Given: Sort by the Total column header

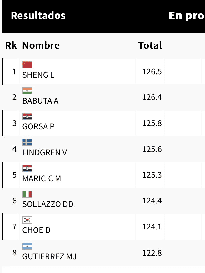Looking at the screenshot, I should pyautogui.click(x=150, y=45).
